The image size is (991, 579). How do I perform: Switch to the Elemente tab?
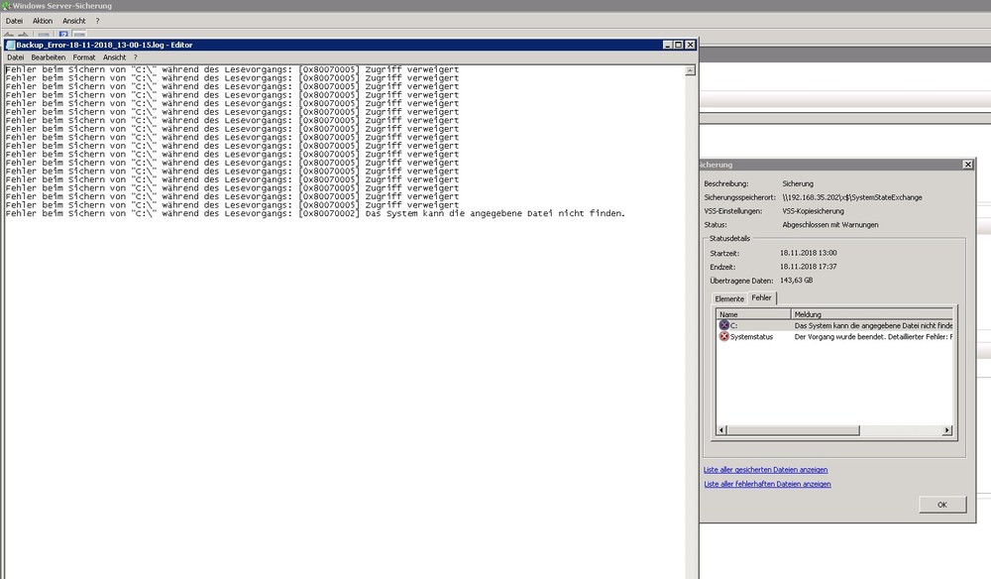click(x=729, y=298)
